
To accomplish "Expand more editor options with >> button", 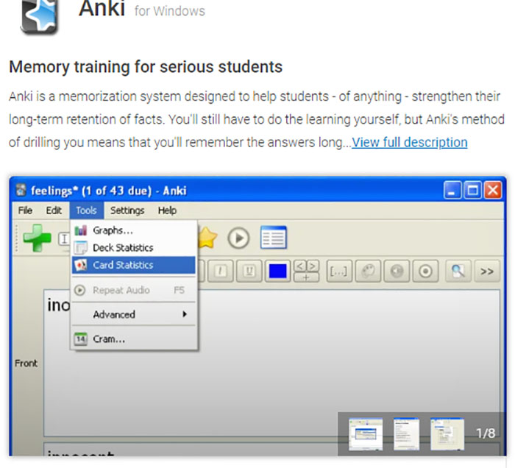I will click(x=486, y=271).
